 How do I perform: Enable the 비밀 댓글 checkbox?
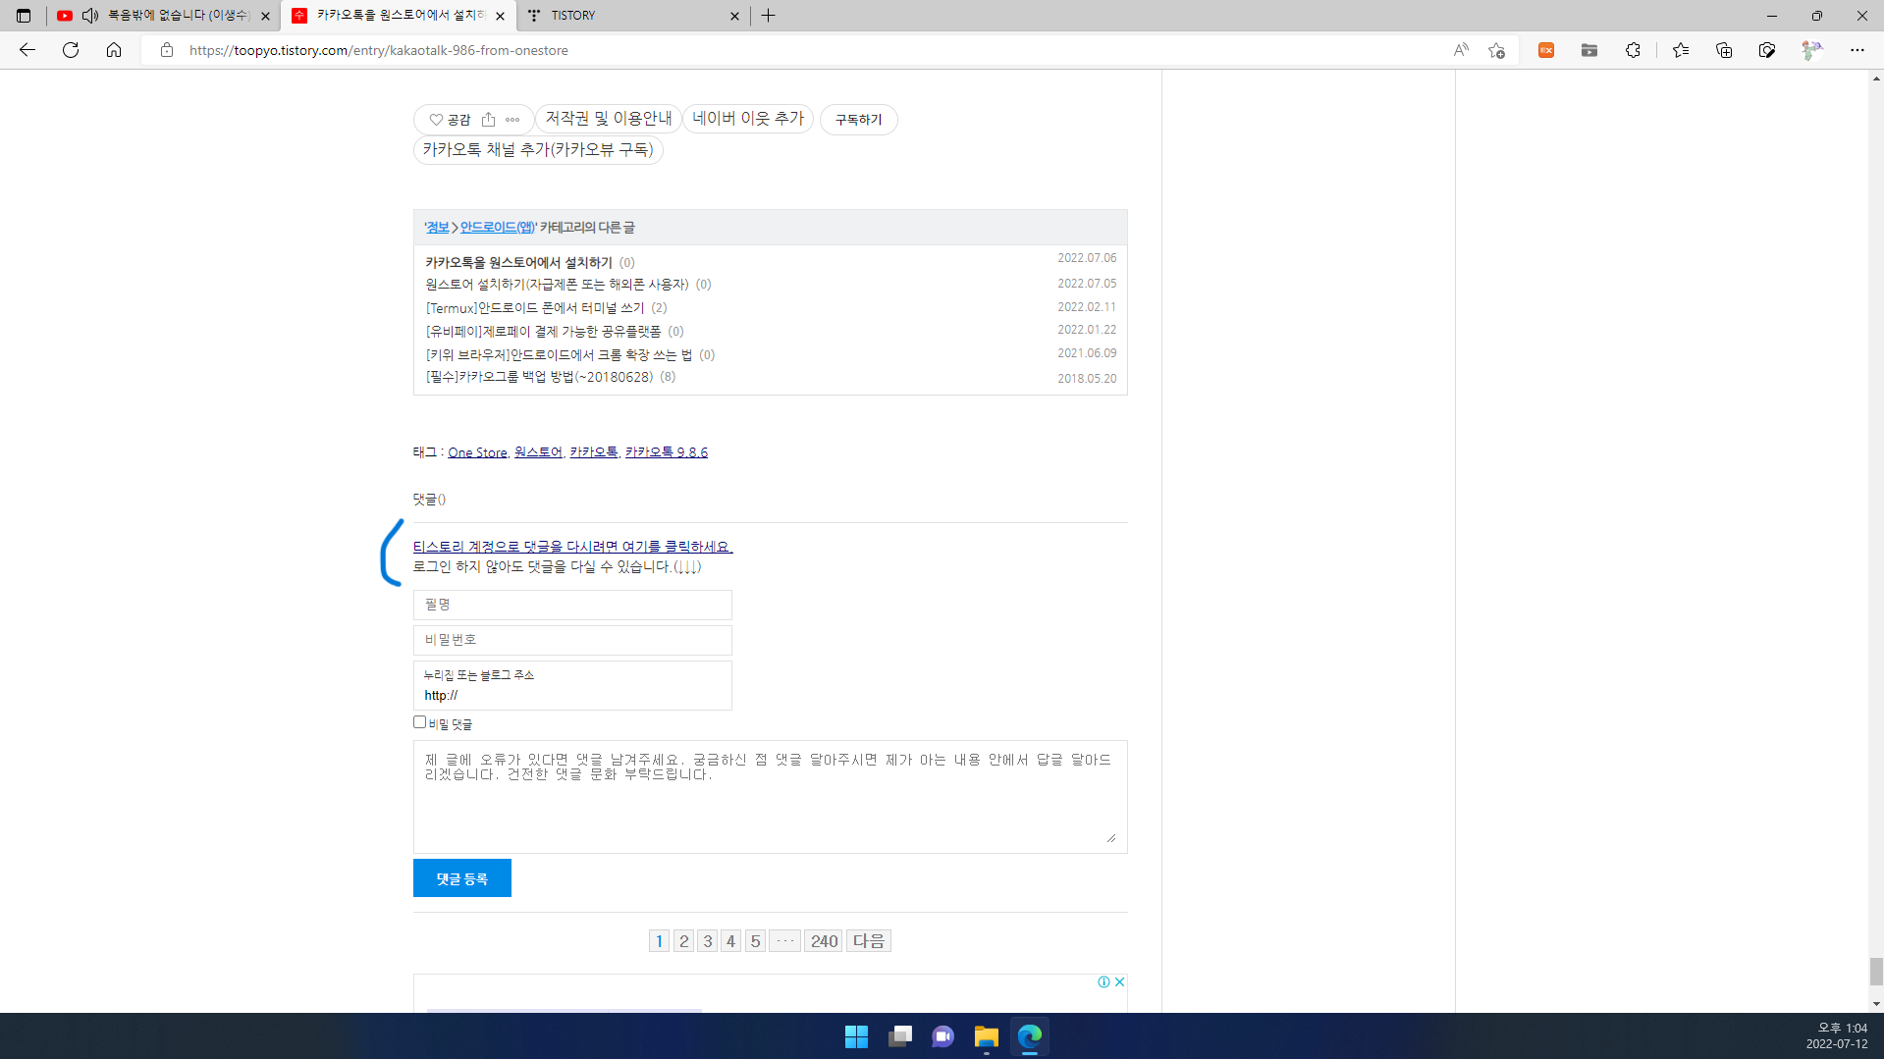[419, 722]
